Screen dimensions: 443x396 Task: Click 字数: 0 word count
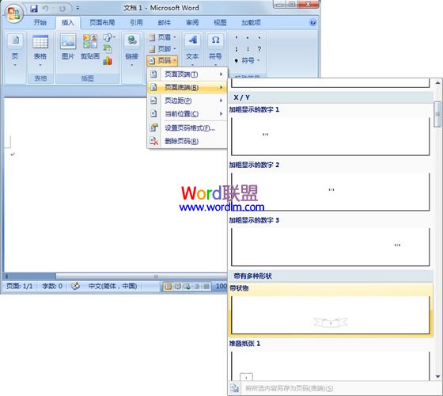coord(52,286)
